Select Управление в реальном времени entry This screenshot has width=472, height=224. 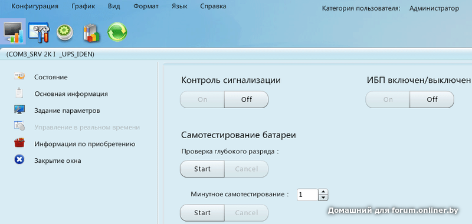click(x=87, y=127)
